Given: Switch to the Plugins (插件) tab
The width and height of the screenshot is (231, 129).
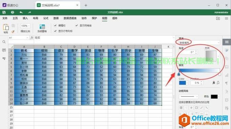Looking at the screenshot, I should 115,18.
